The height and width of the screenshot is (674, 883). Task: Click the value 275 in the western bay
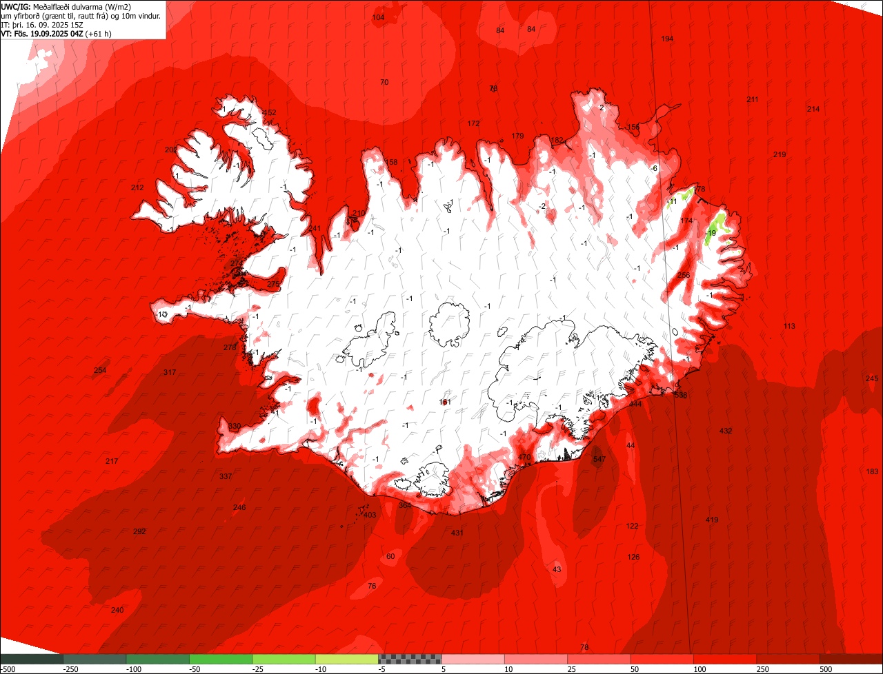click(273, 284)
